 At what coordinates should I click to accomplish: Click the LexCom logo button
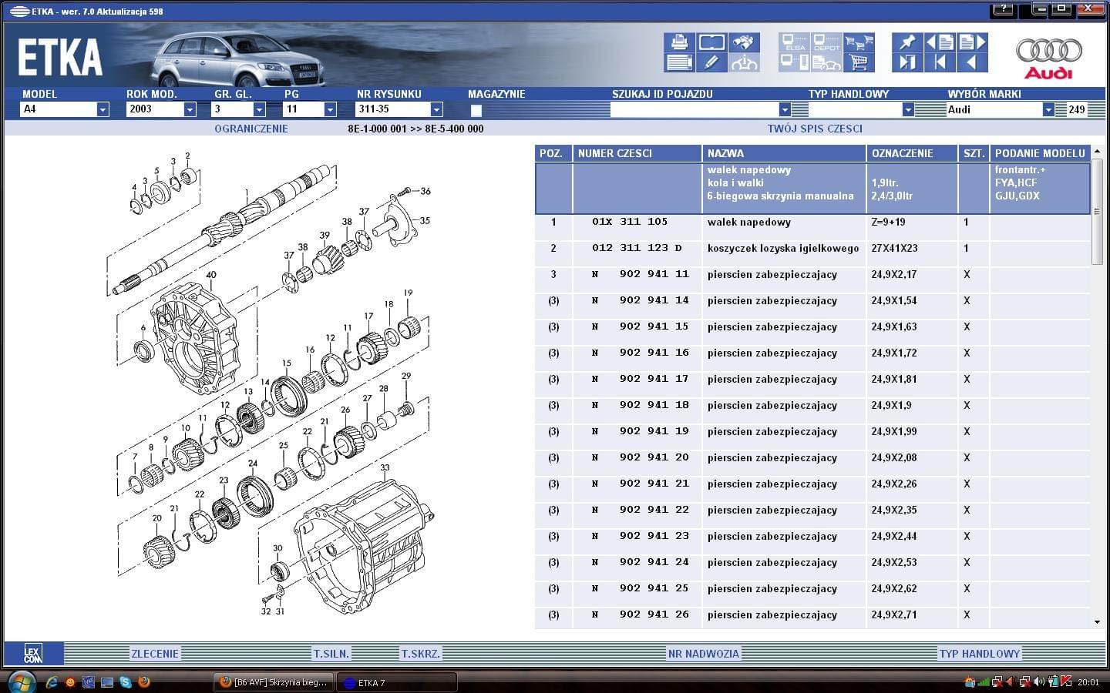pyautogui.click(x=32, y=654)
